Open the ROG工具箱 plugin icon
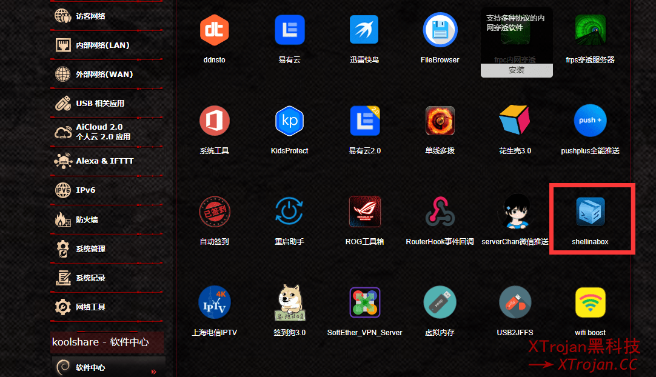Viewport: 656px width, 377px height. pos(364,212)
